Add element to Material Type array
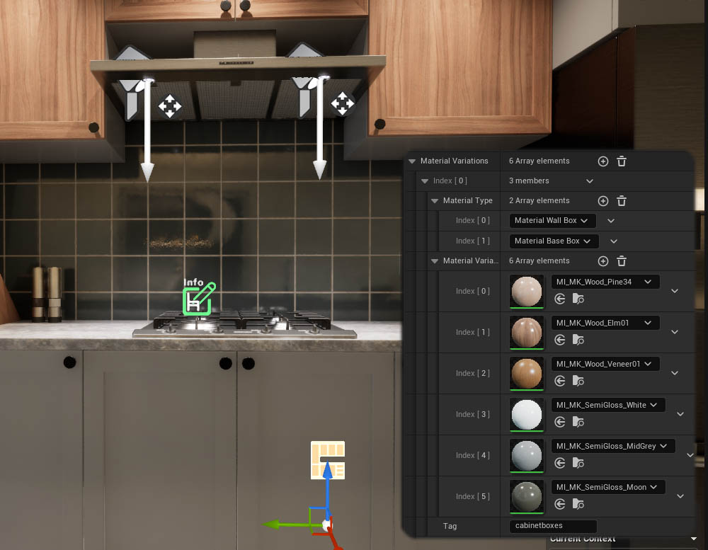The width and height of the screenshot is (708, 550). click(x=603, y=201)
